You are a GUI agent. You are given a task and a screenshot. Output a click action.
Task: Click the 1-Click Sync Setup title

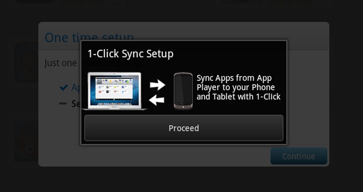(130, 54)
